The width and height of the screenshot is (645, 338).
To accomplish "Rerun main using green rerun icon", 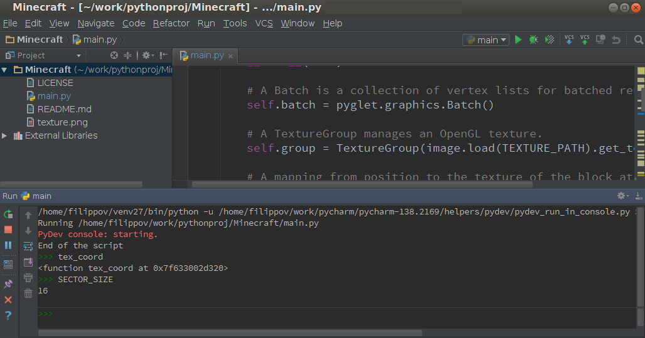I will tap(8, 214).
